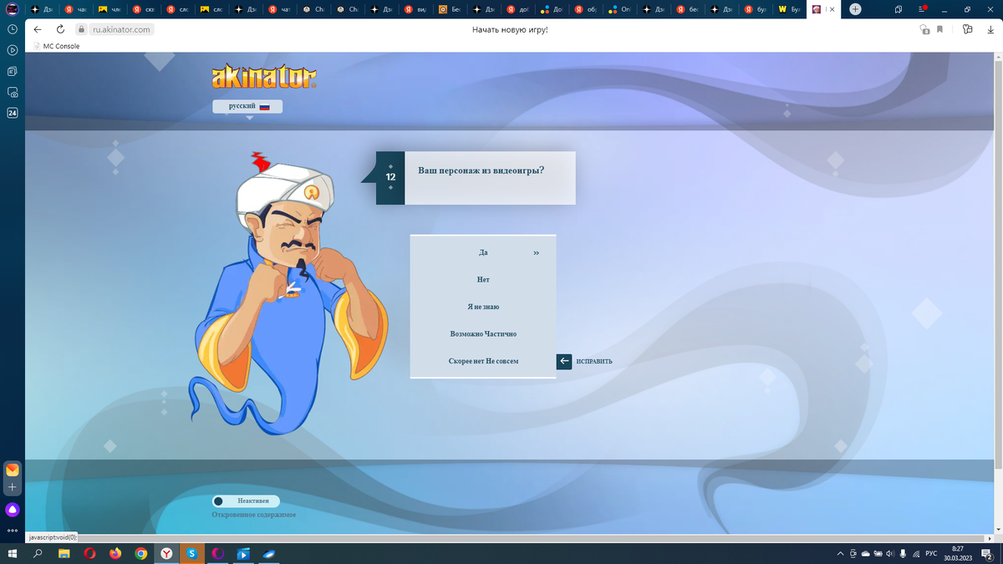Image resolution: width=1003 pixels, height=564 pixels.
Task: Answer 'Нет' to the question
Action: pyautogui.click(x=483, y=280)
